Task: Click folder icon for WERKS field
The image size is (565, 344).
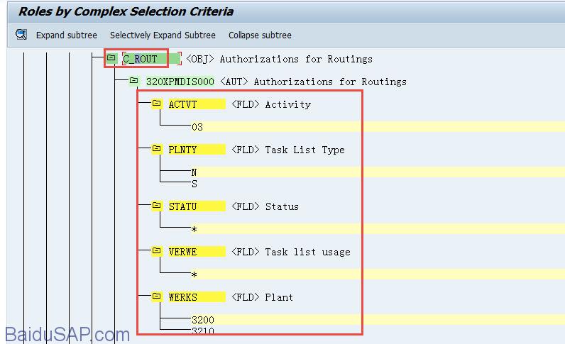Action: pyautogui.click(x=157, y=297)
